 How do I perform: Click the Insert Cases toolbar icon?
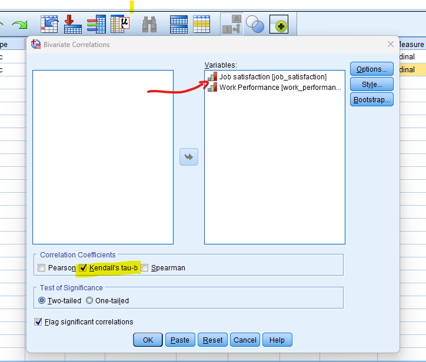coord(179,24)
